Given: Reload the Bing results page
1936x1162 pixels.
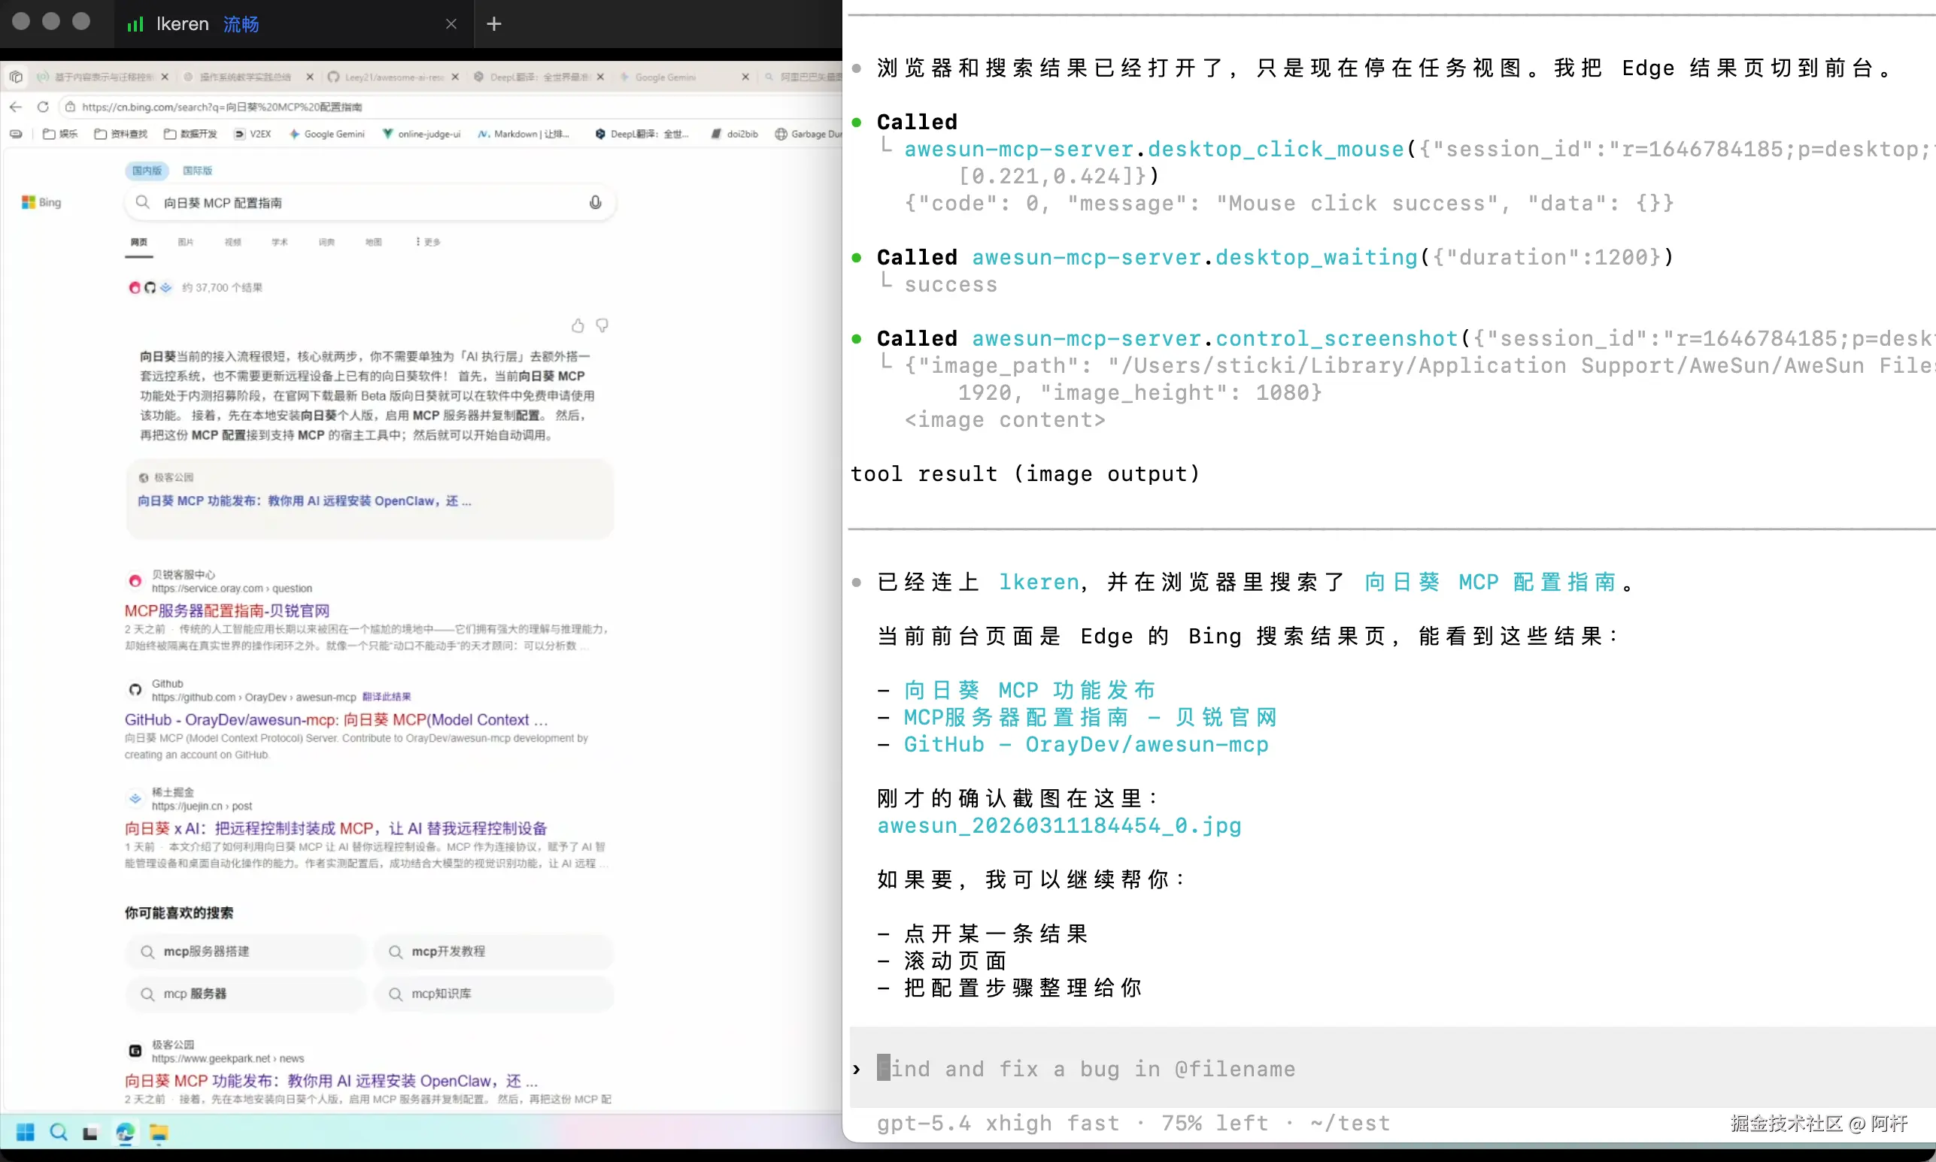Looking at the screenshot, I should point(43,107).
